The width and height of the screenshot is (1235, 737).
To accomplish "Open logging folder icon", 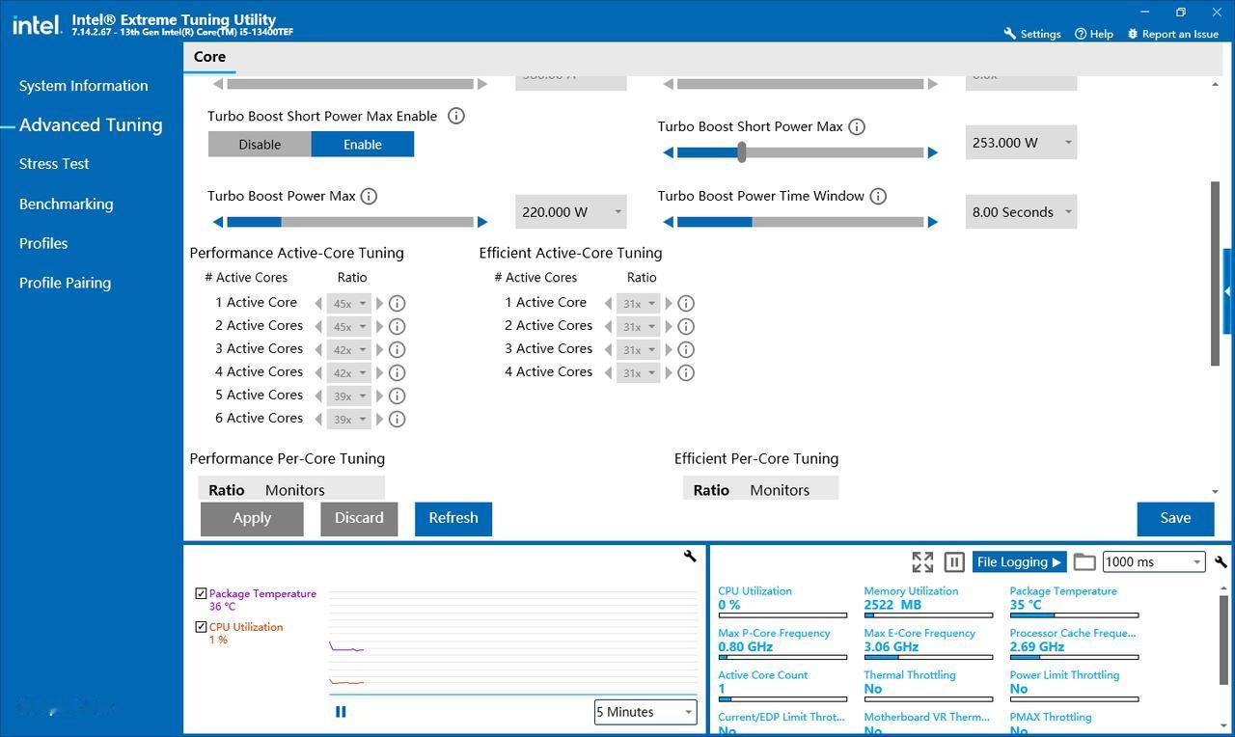I will [1084, 561].
